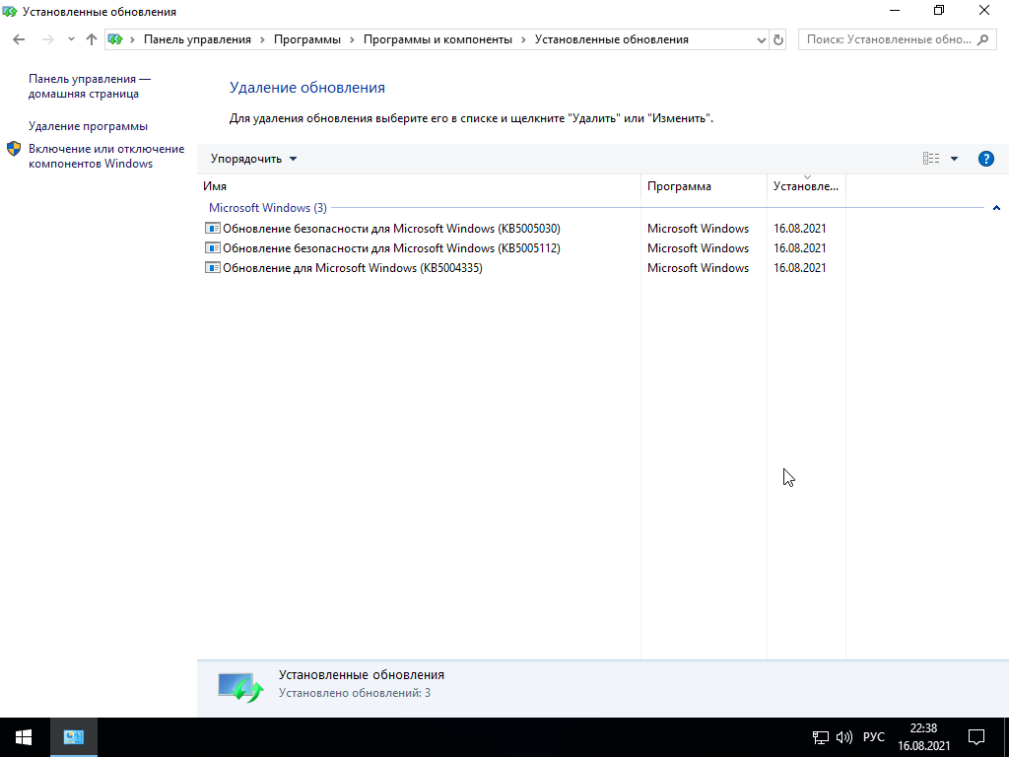Select update KB5005030

(x=391, y=229)
